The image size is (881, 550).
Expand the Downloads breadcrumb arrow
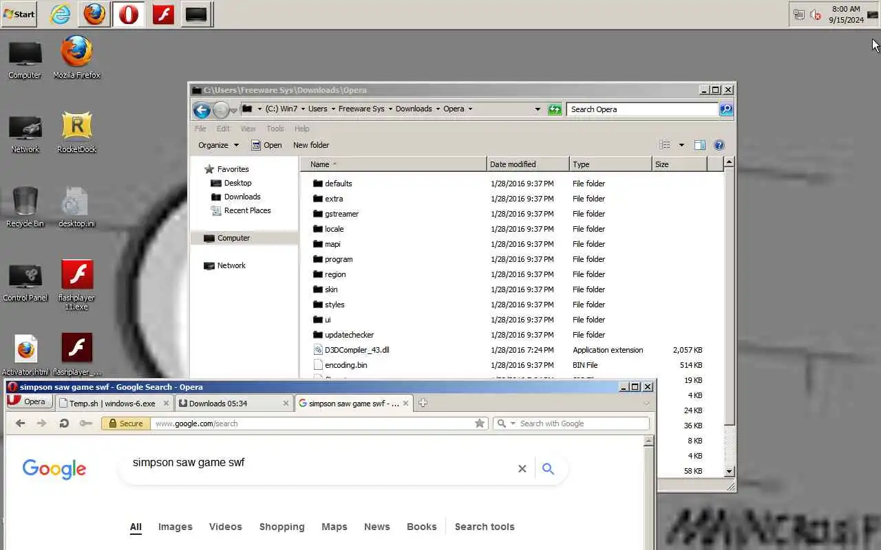[438, 109]
